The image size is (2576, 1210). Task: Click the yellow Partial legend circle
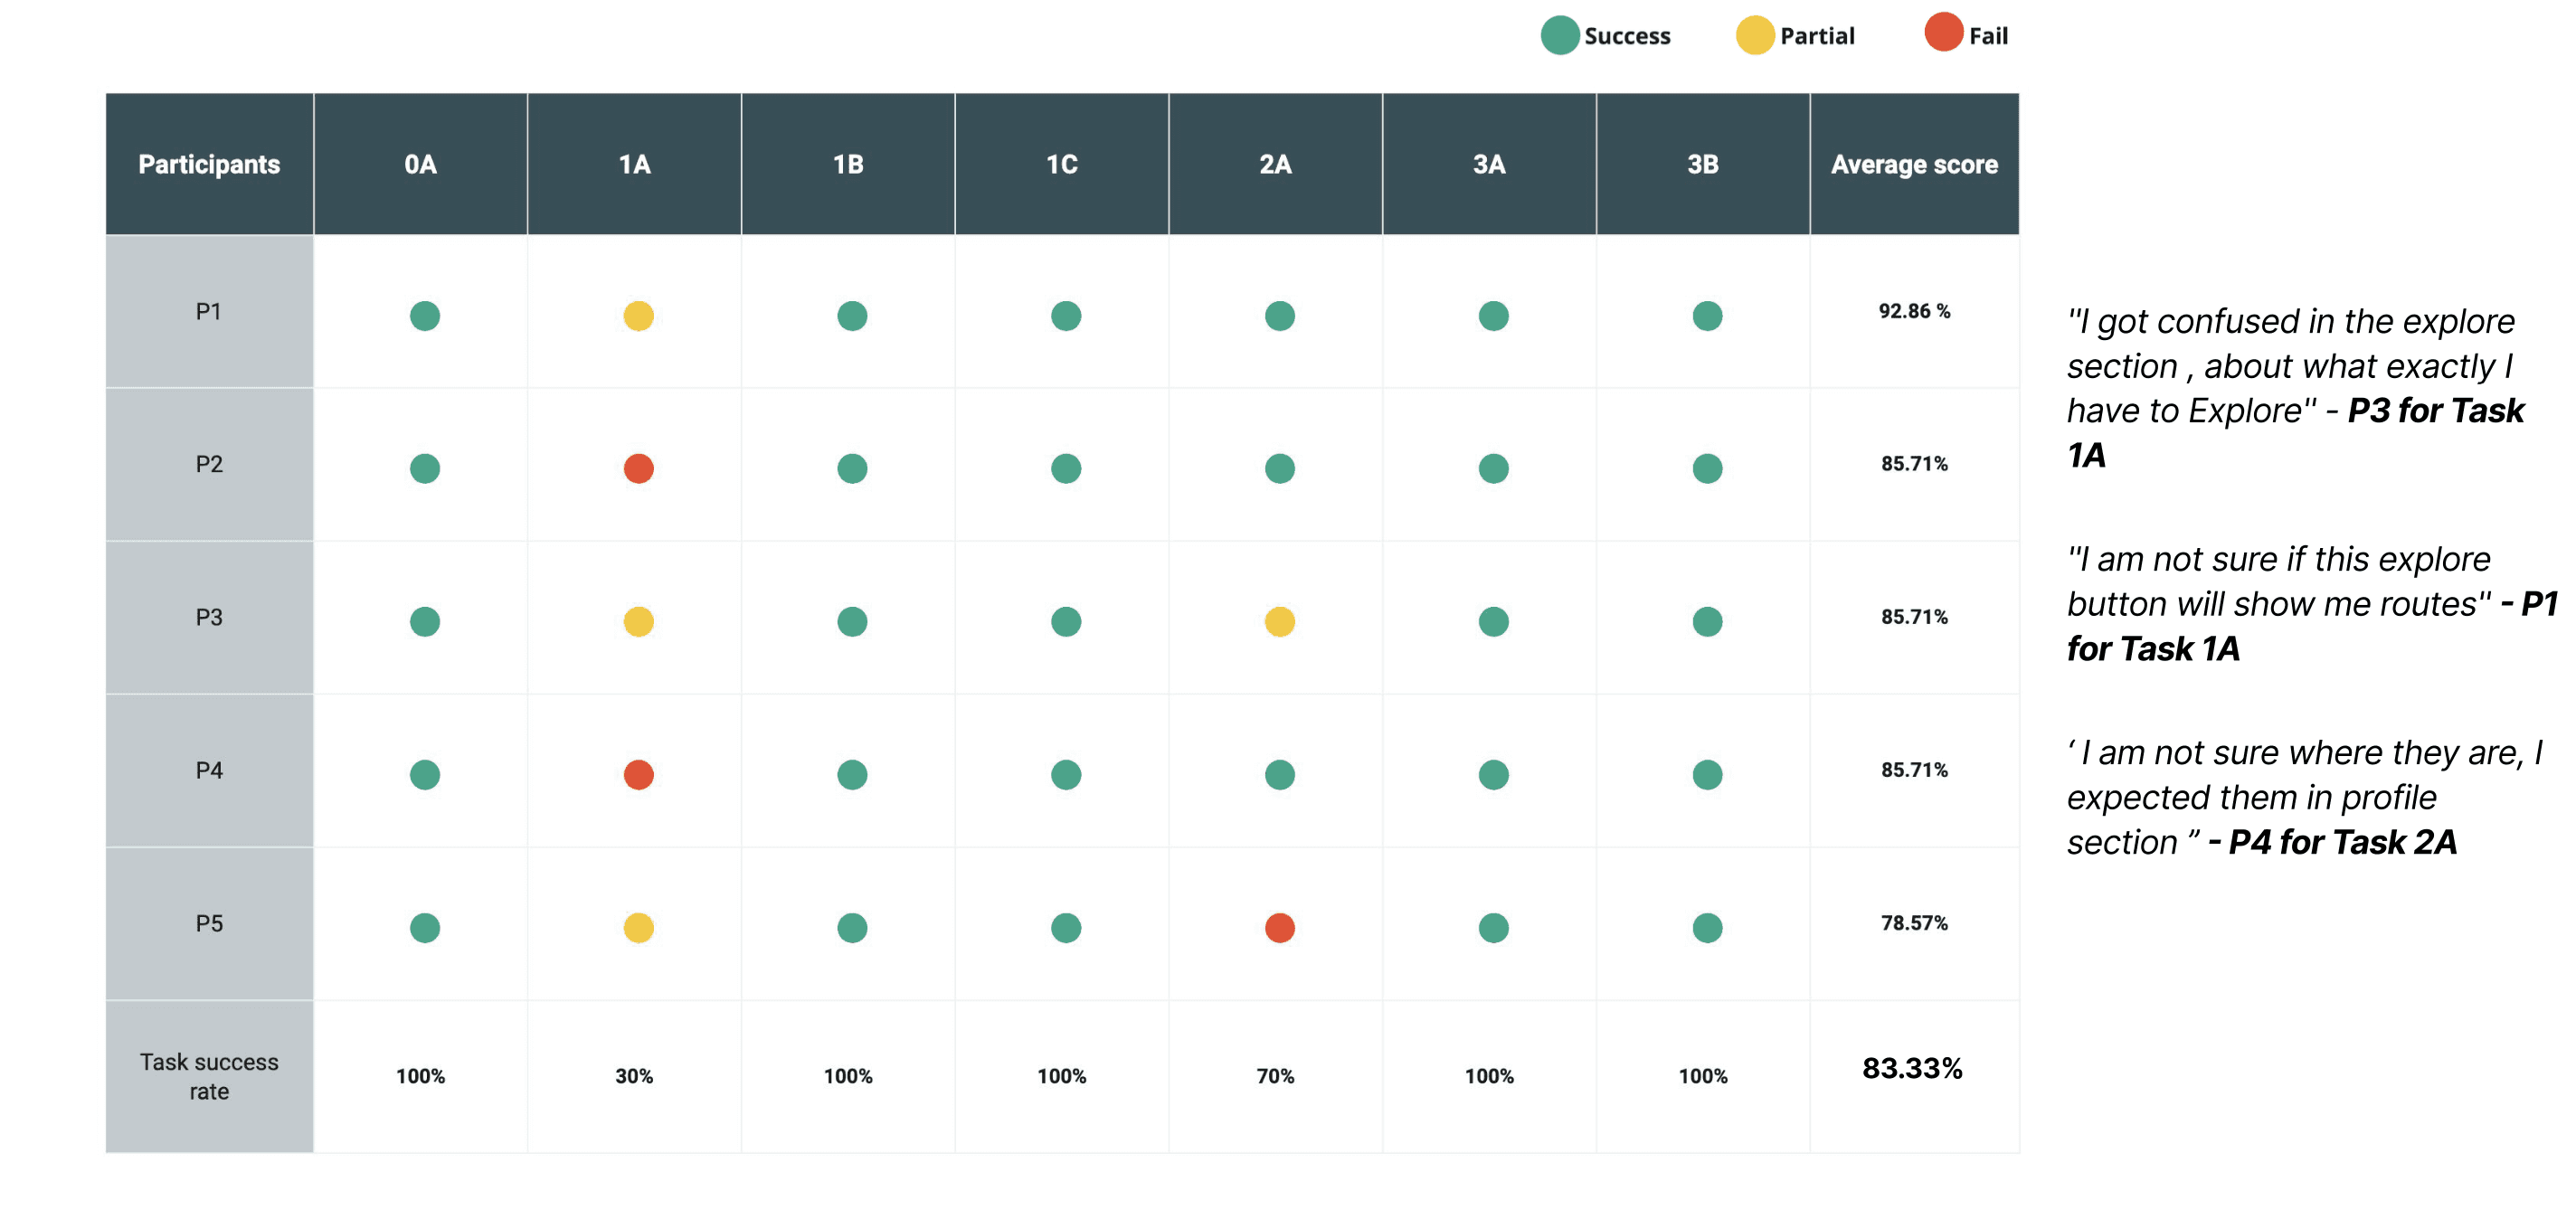click(x=1754, y=35)
